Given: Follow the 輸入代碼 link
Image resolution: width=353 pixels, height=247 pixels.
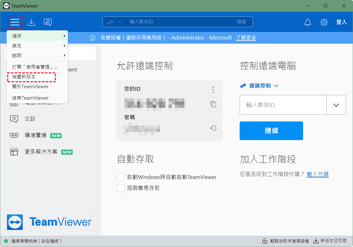Looking at the screenshot, I should (318, 174).
